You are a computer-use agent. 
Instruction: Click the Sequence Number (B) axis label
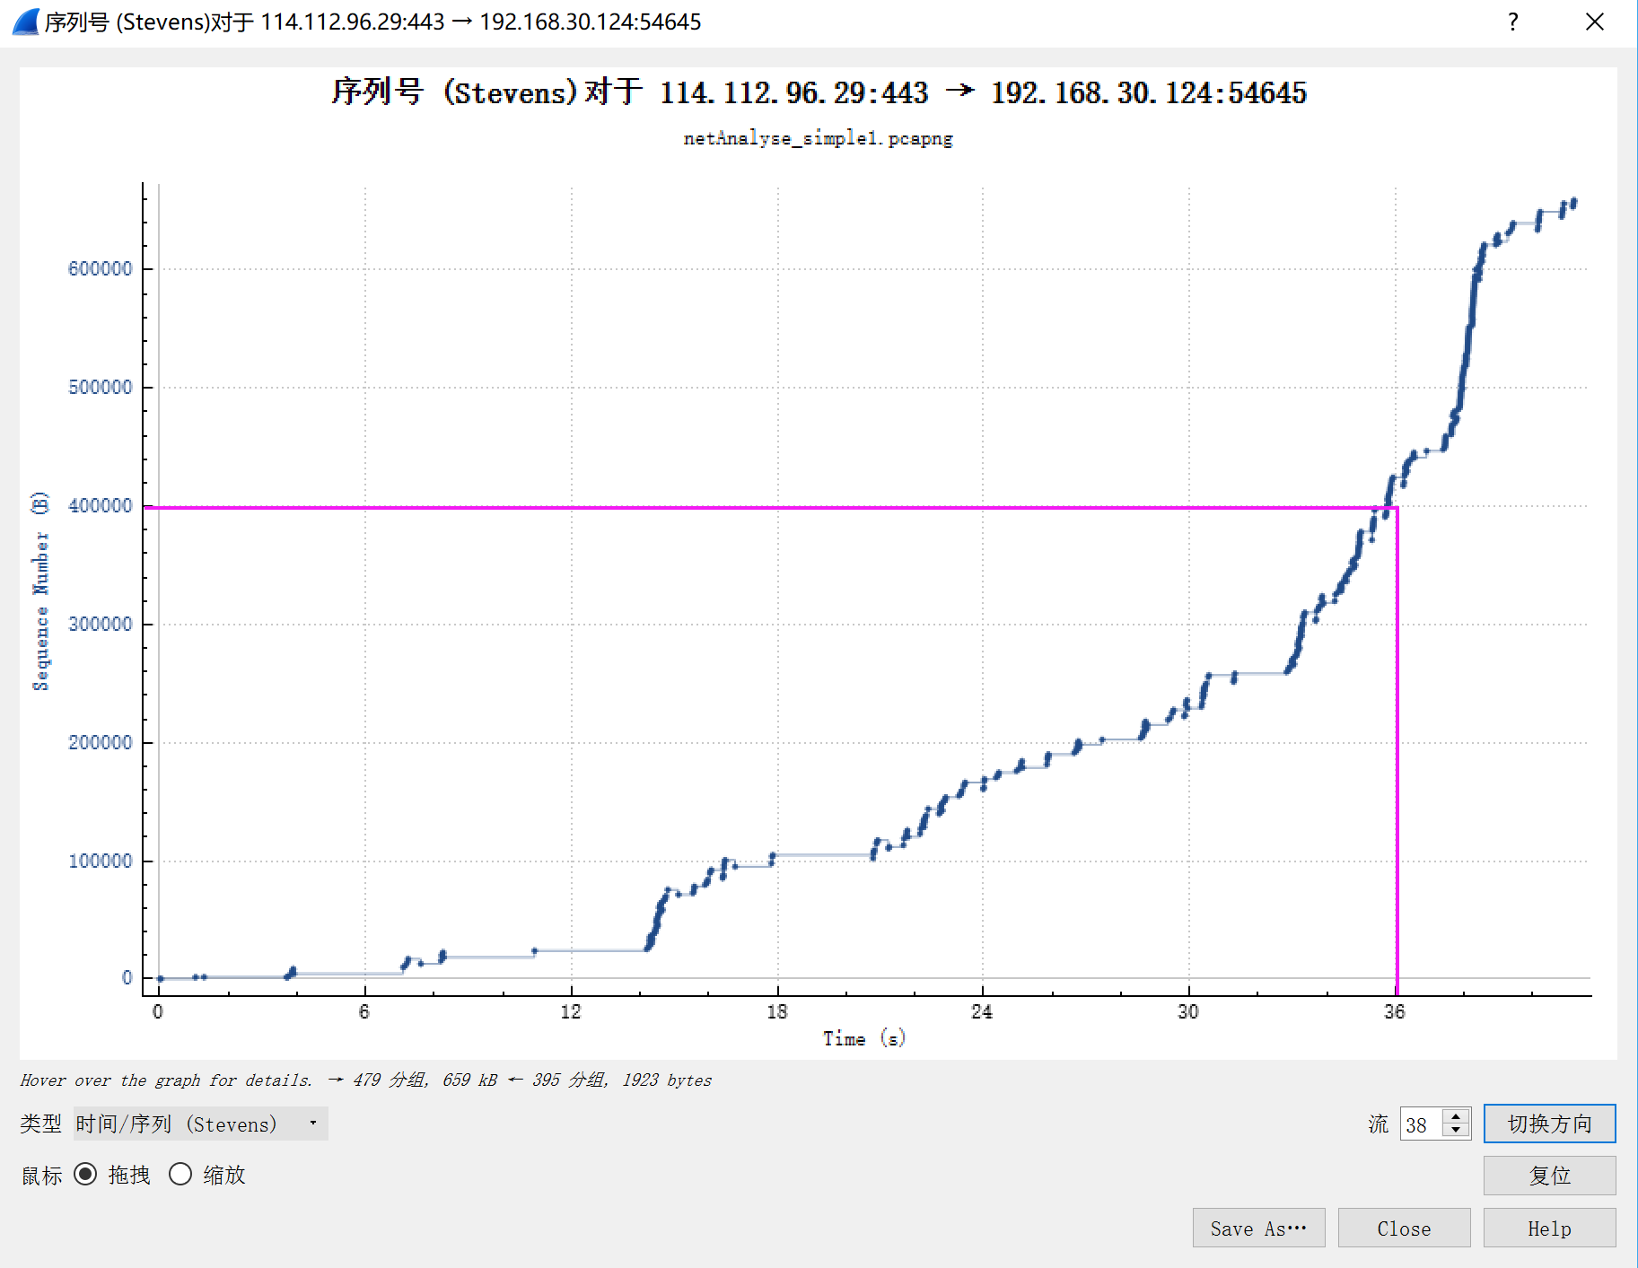[x=40, y=591]
